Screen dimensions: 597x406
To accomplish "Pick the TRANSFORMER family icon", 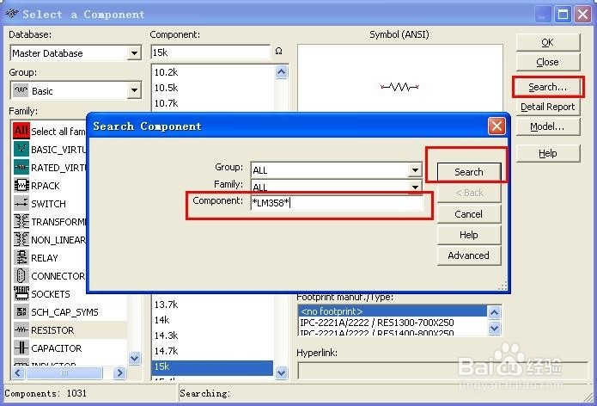I will (x=21, y=221).
